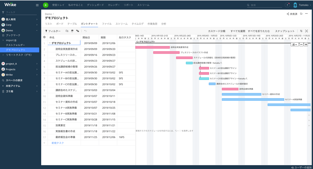The width and height of the screenshot is (313, 169).
Task: Expand the Corp space in sidebar
Action: [x=37, y=25]
